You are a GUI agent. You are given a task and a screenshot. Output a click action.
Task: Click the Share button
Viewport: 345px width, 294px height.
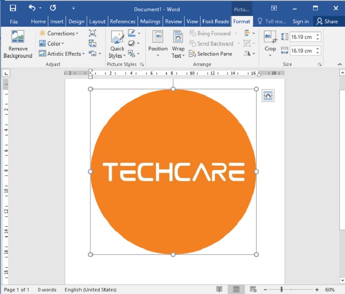point(327,22)
